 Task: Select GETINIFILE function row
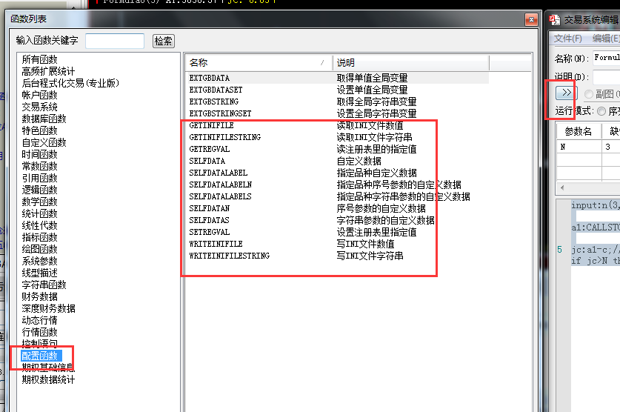click(x=337, y=125)
